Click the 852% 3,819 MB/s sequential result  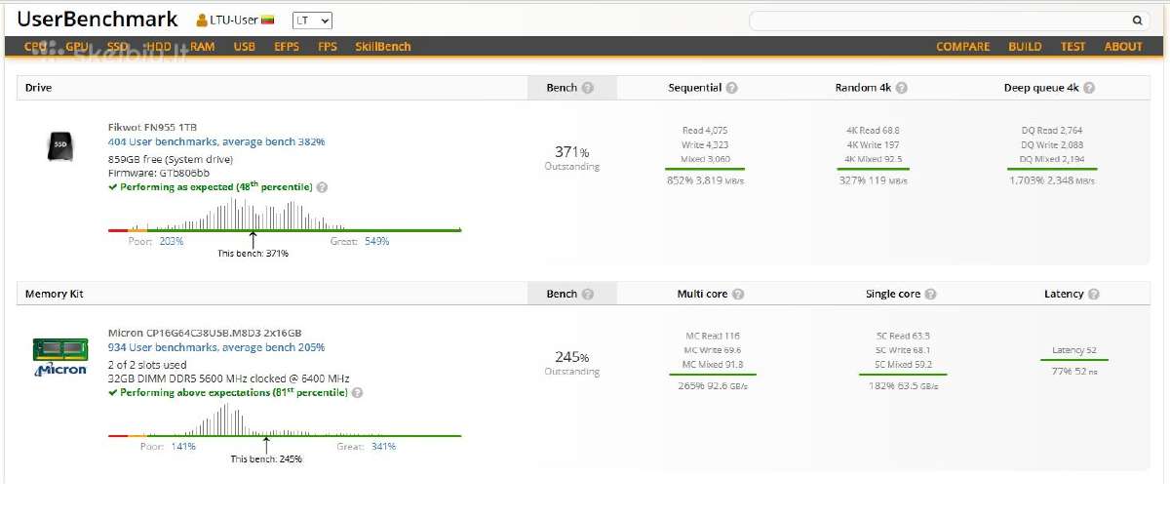[x=704, y=180]
